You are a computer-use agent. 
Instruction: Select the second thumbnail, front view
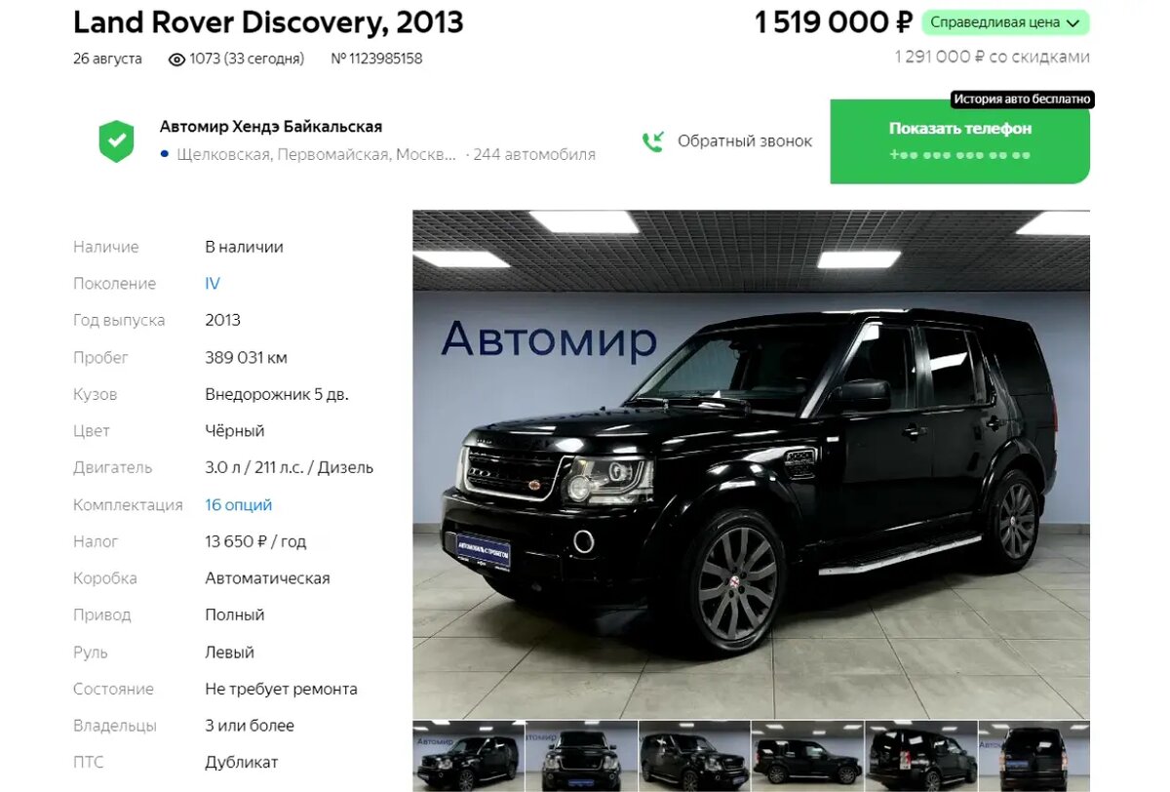pyautogui.click(x=581, y=757)
